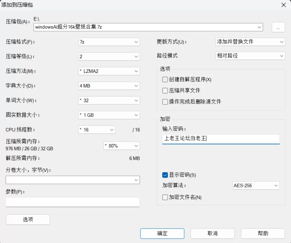Viewport: 291px width, 243px height.
Task: Open the archive name dropdown
Action: pyautogui.click(x=259, y=27)
